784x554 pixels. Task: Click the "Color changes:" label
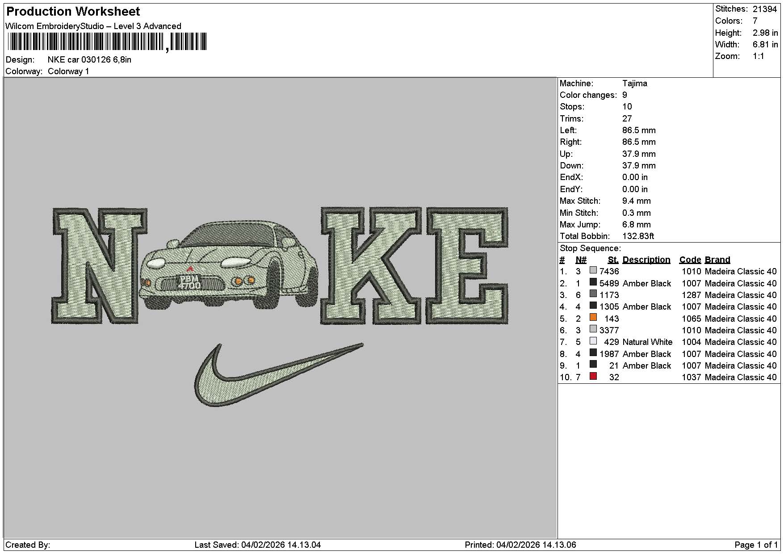588,95
